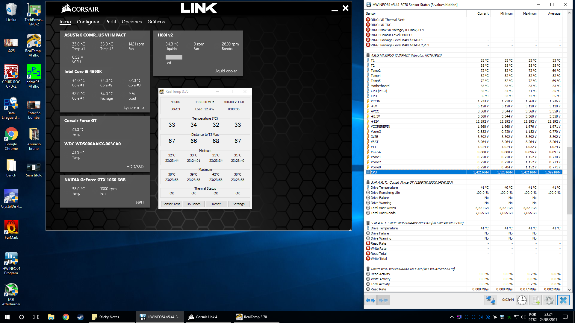
Task: Open Google Chrome desktop shortcut
Action: coord(11,139)
